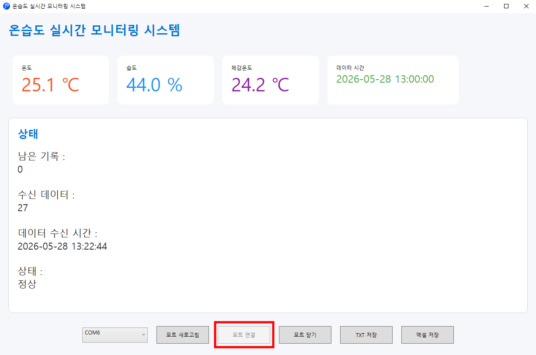Maximize the monitoring system window
Screen dimensions: 536x355
pyautogui.click(x=506, y=6)
